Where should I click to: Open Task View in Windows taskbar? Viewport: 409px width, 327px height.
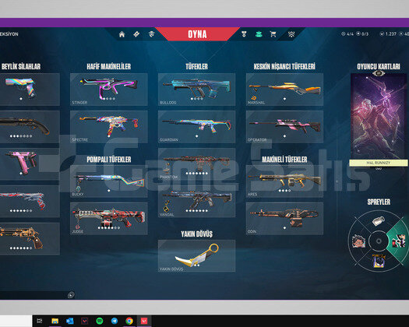click(40, 321)
